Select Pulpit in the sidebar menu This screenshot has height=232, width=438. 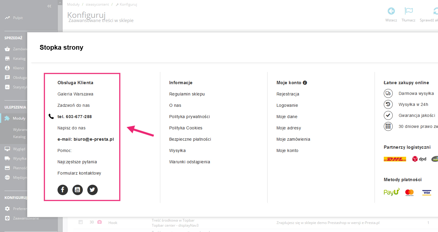pyautogui.click(x=18, y=18)
